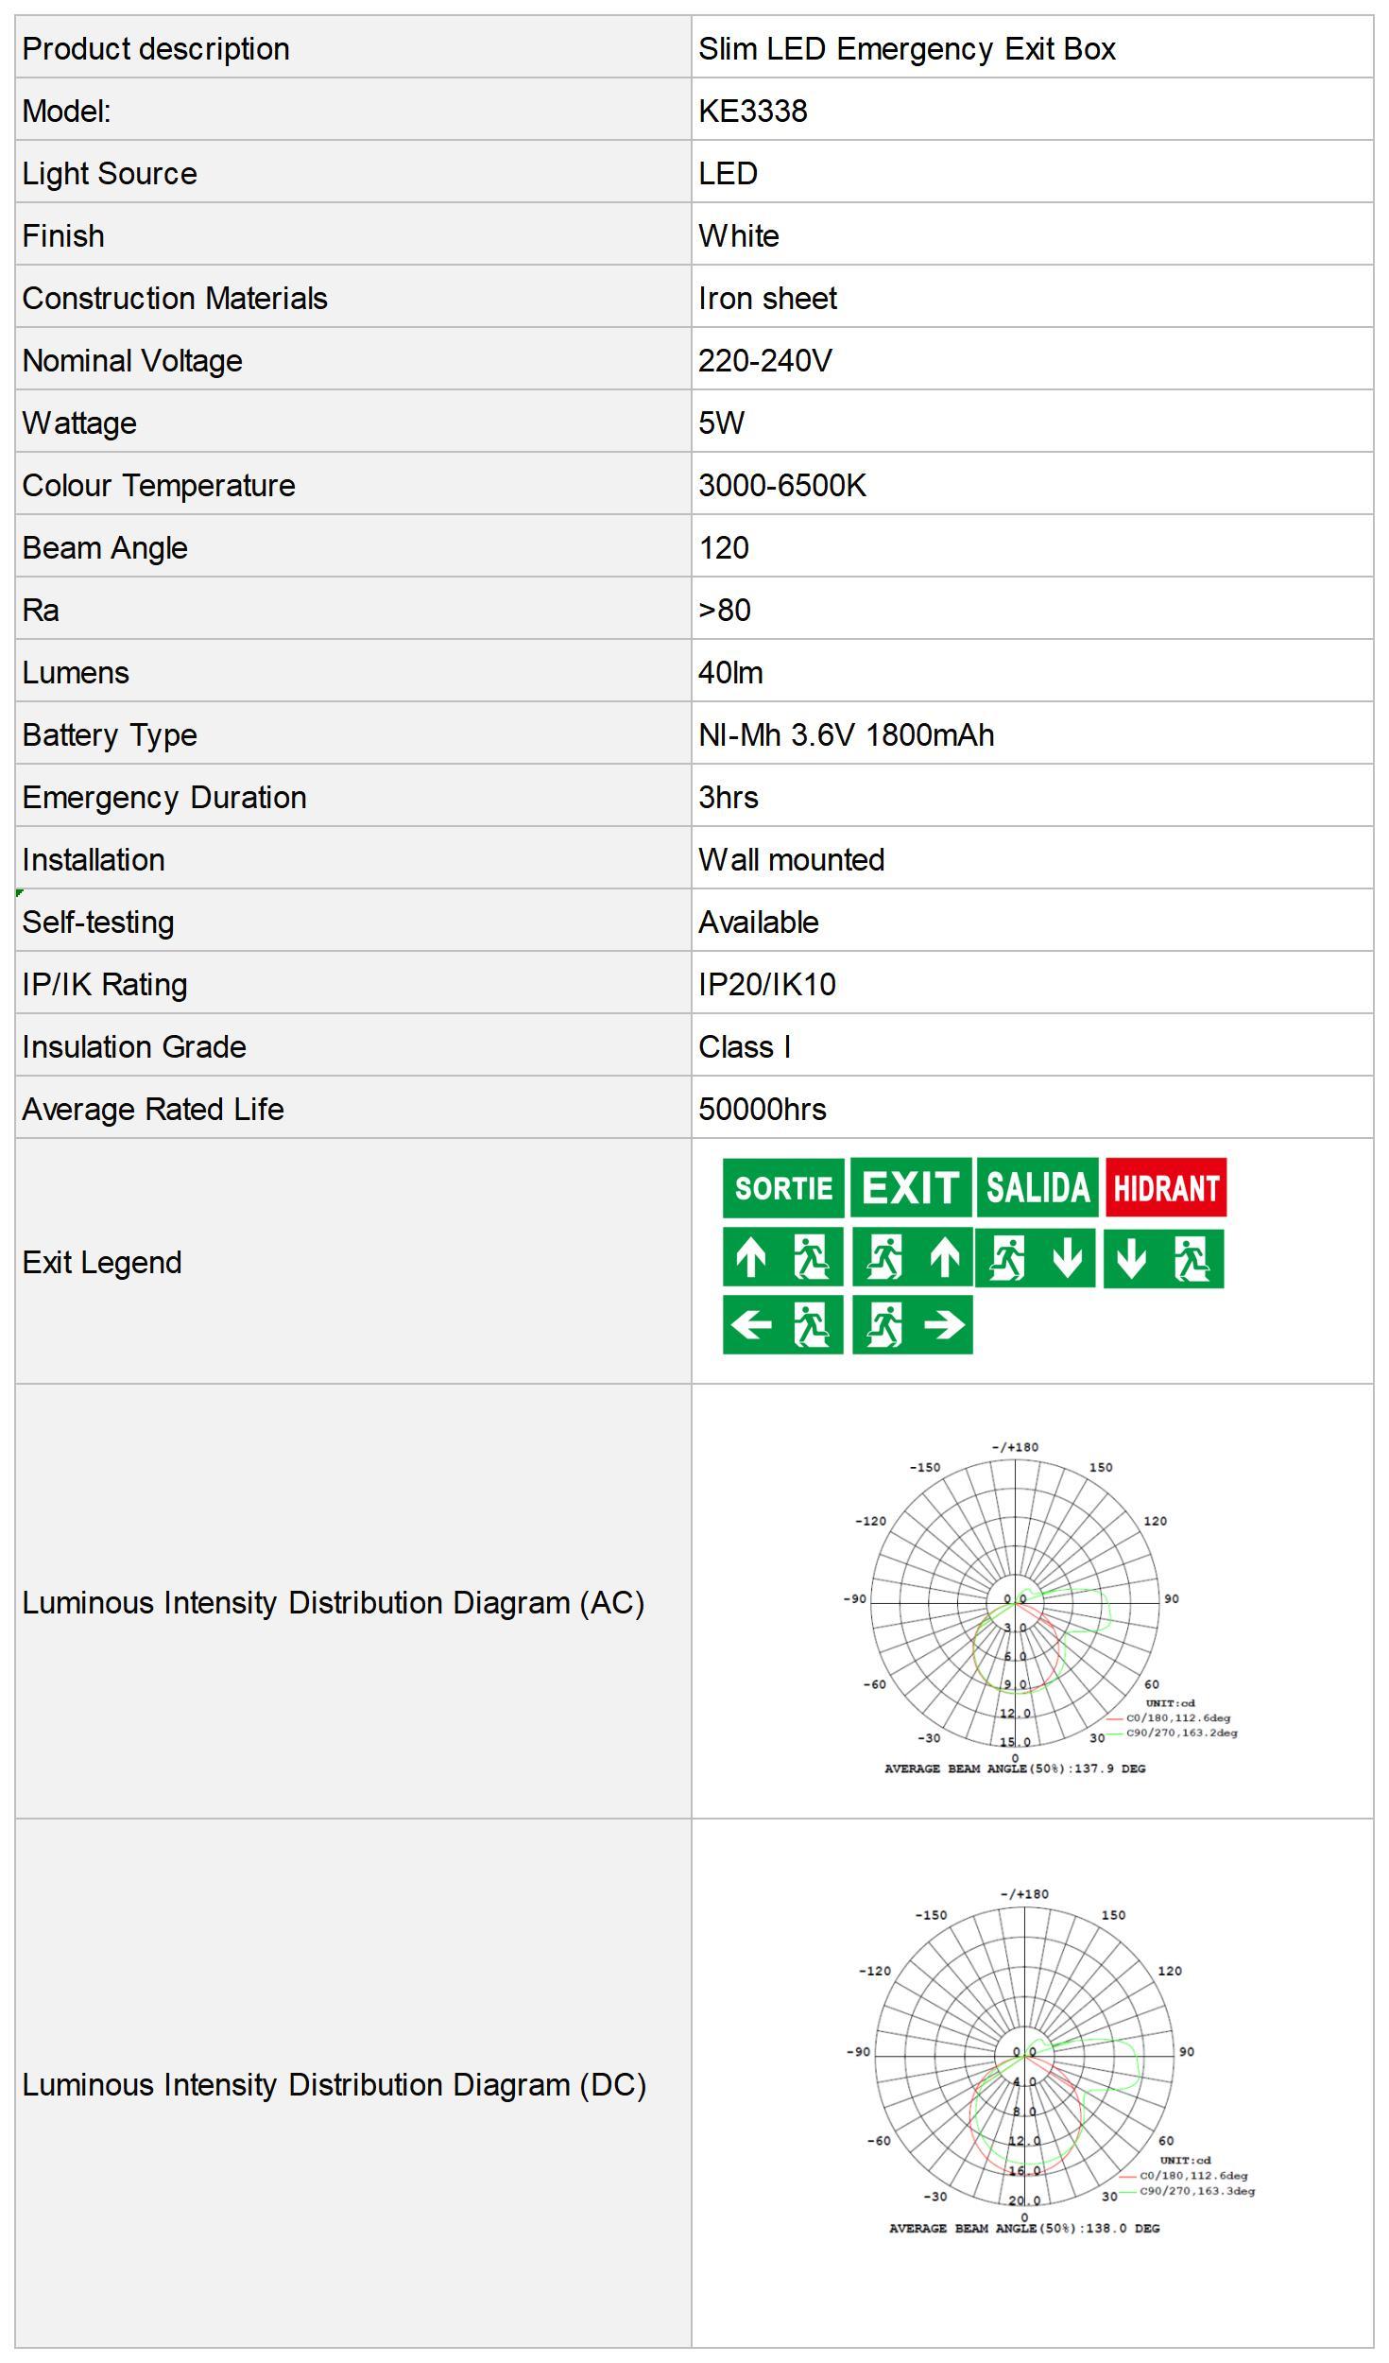Select the 'IP20/IK10' value
This screenshot has height=2363, width=1389.
tap(767, 984)
